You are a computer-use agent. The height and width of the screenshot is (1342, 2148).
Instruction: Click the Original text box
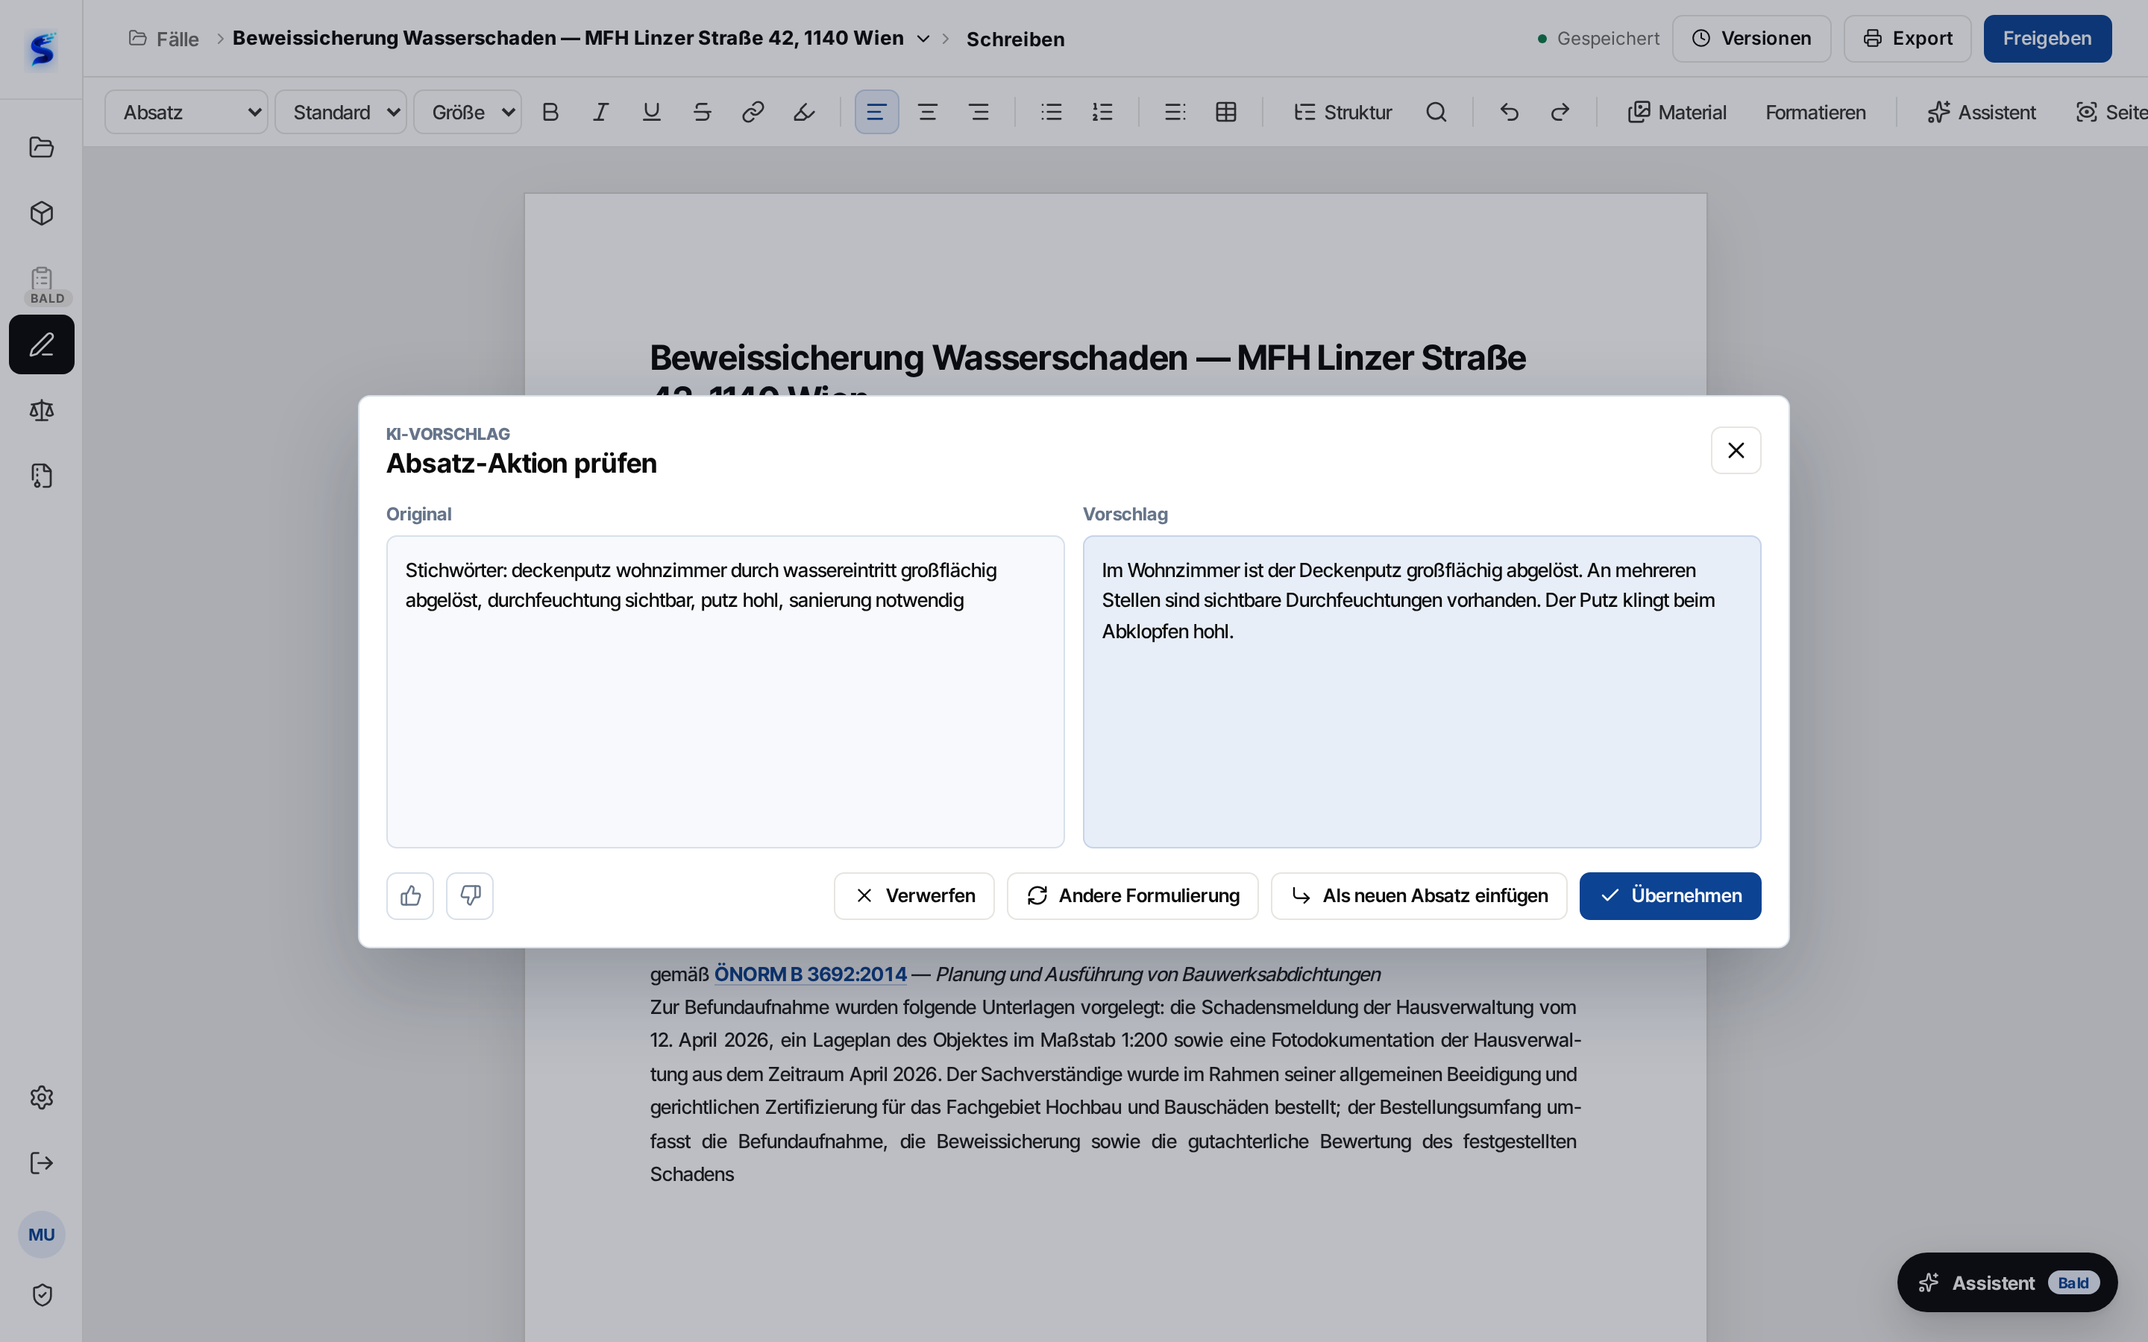(725, 691)
